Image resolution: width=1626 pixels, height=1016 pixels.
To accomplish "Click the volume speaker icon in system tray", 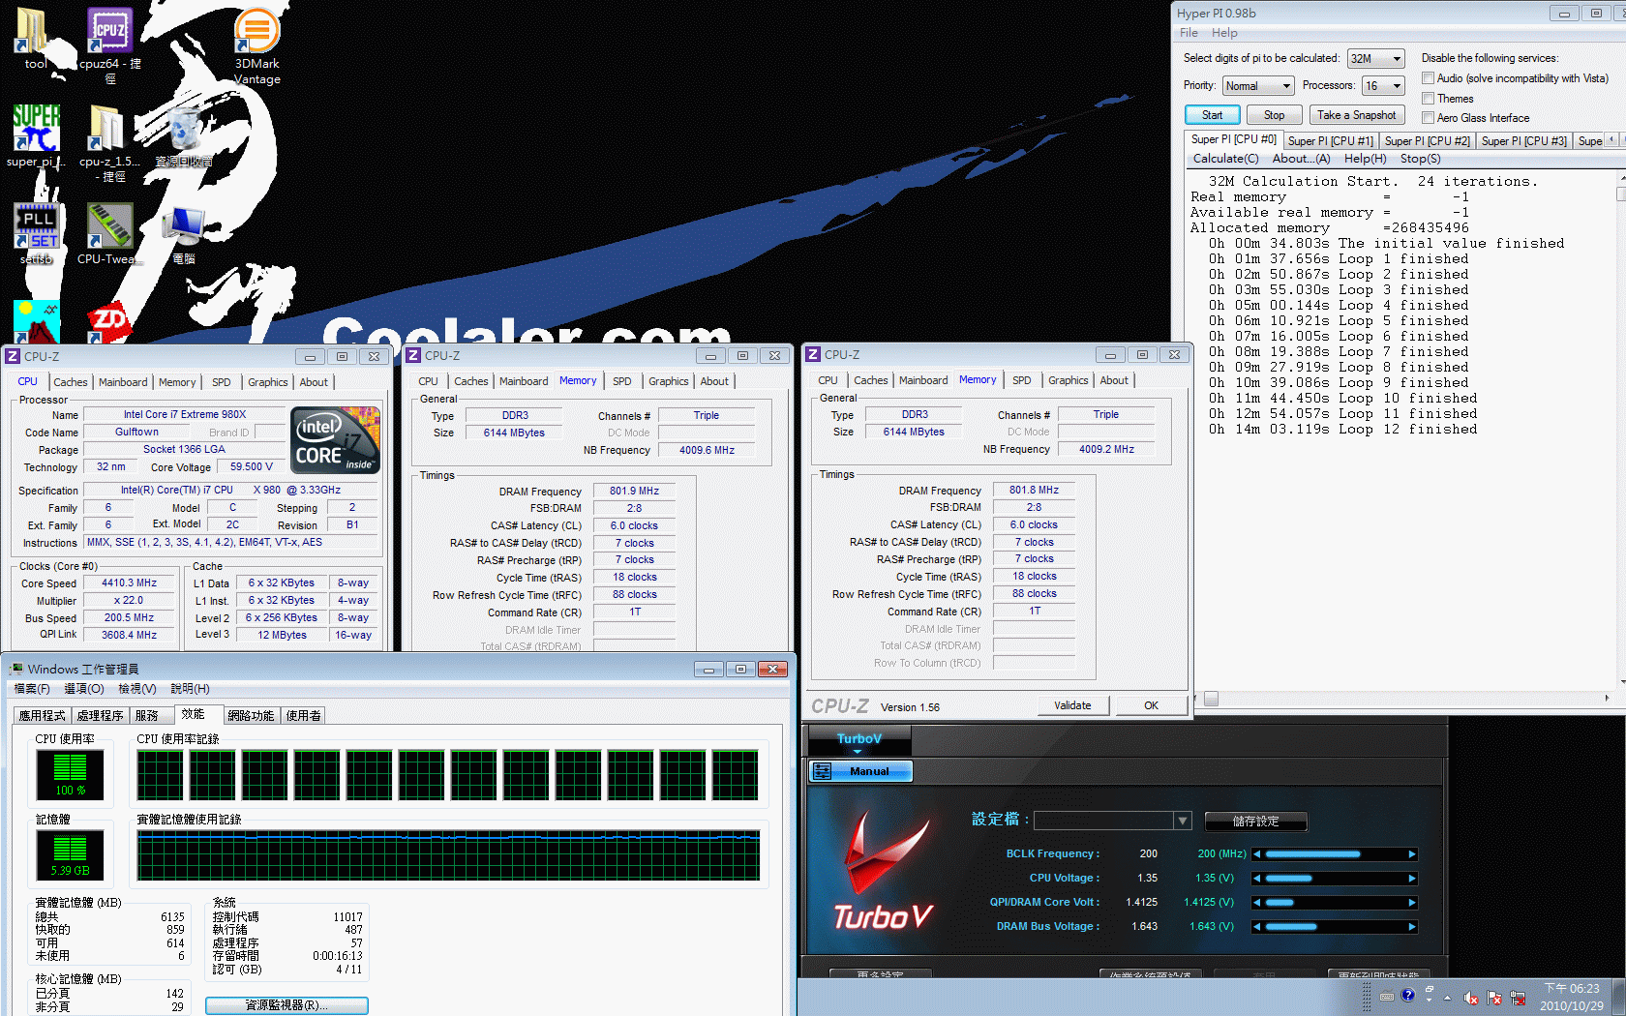I will (1471, 998).
